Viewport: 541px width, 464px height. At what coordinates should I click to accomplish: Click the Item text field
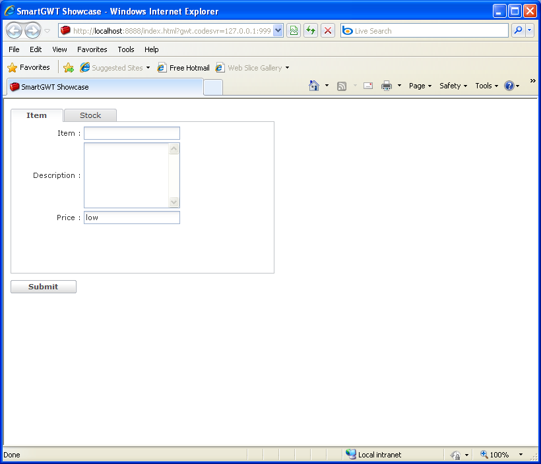point(132,133)
